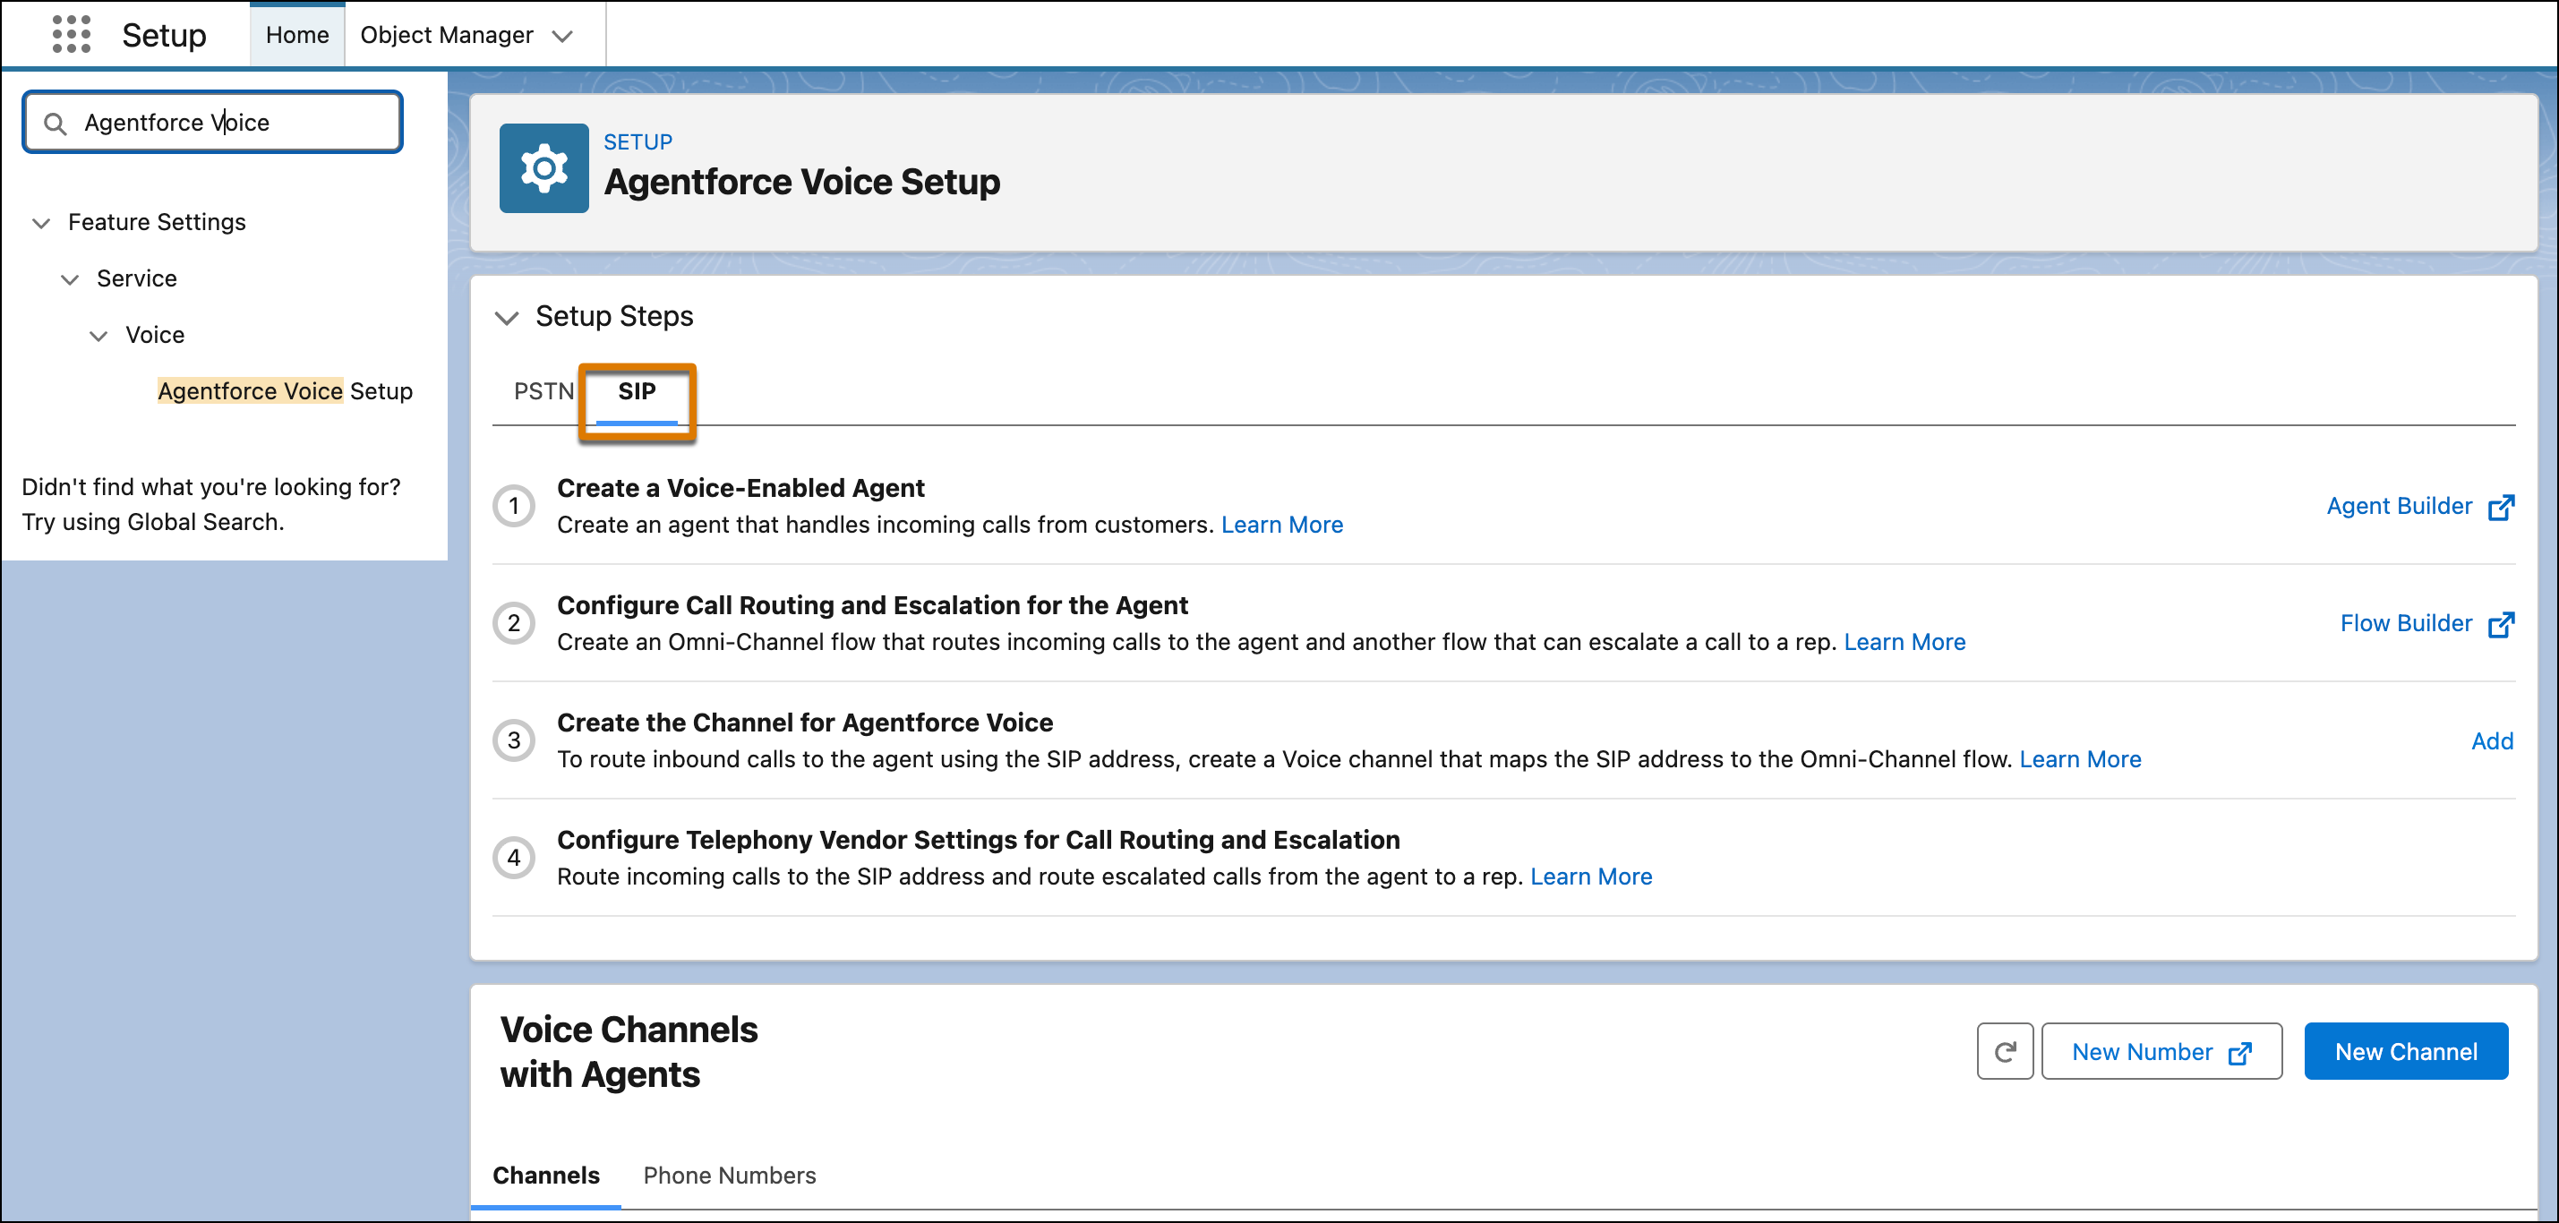Click the Setup app name label
Screen dimensions: 2559x1223
(x=164, y=35)
